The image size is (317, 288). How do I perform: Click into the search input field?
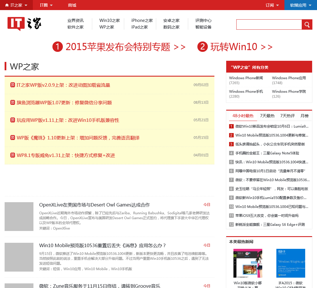(269, 25)
